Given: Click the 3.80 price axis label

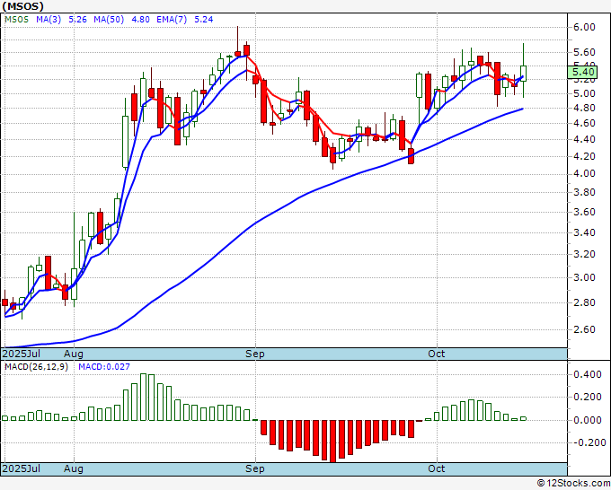Looking at the screenshot, I should coord(585,192).
